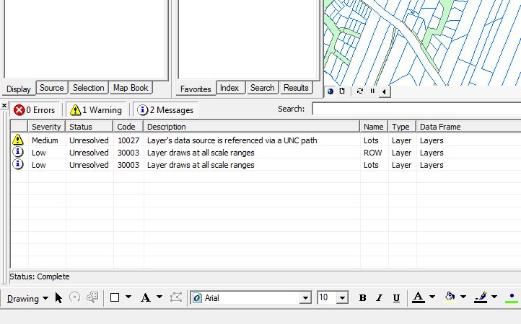Click the Rotate tool on Drawing toolbar
The height and width of the screenshot is (324, 521).
click(75, 297)
